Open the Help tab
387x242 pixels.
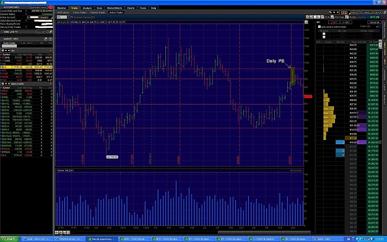154,8
